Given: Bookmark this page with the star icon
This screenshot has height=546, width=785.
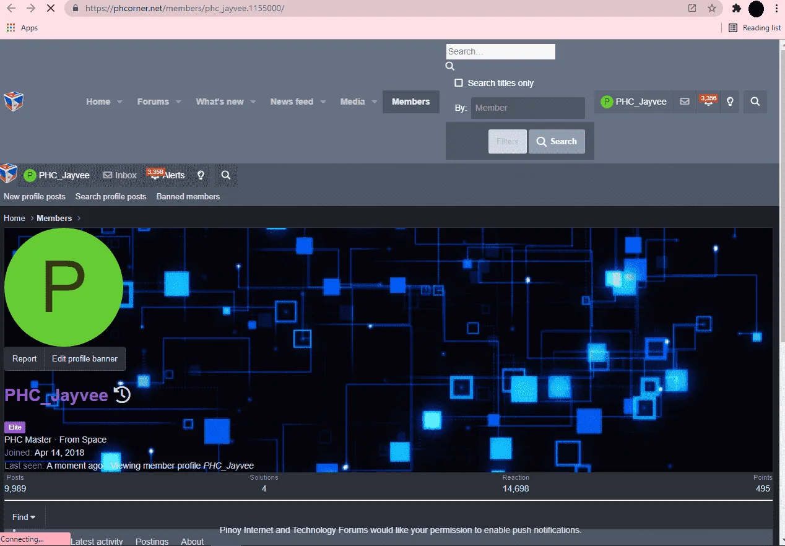Looking at the screenshot, I should coord(712,9).
